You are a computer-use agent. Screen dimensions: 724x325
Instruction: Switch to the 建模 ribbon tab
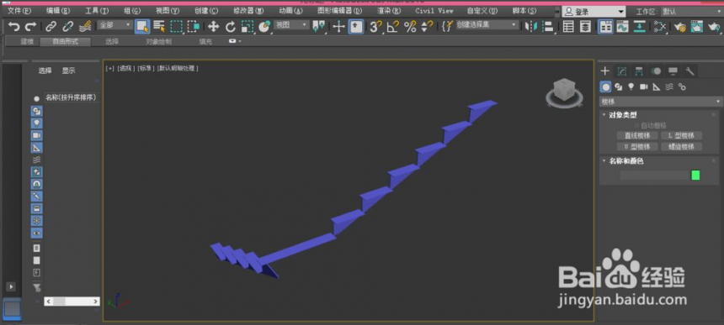click(27, 41)
